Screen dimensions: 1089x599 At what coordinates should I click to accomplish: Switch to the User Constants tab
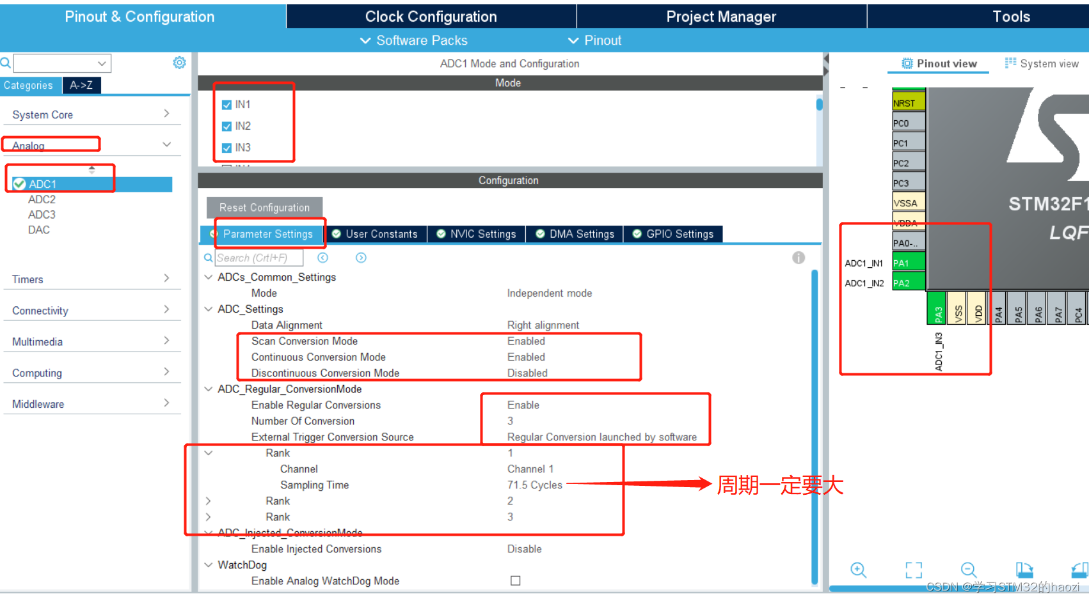[375, 234]
